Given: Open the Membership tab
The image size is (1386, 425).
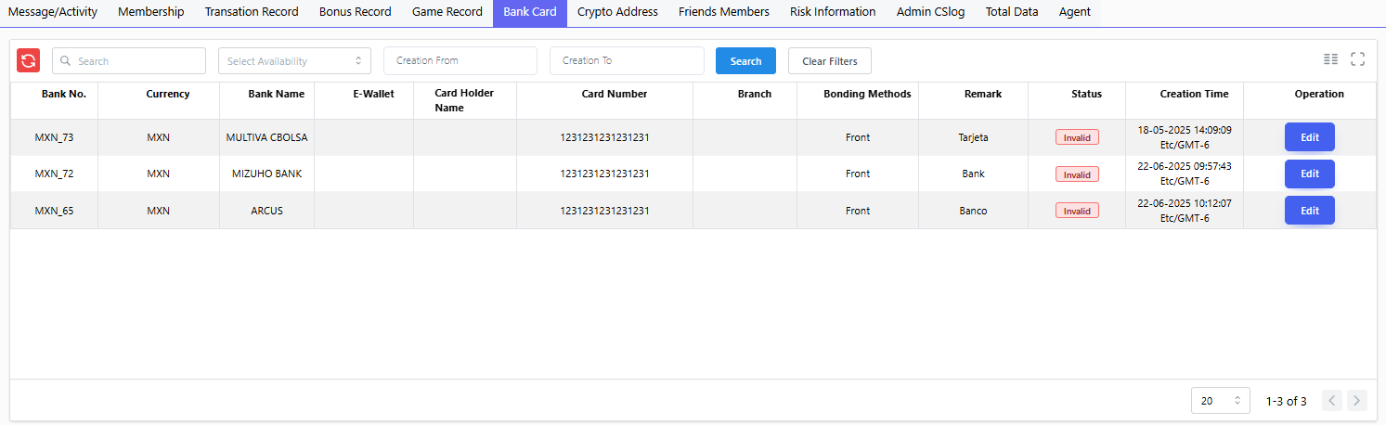Looking at the screenshot, I should coord(151,12).
